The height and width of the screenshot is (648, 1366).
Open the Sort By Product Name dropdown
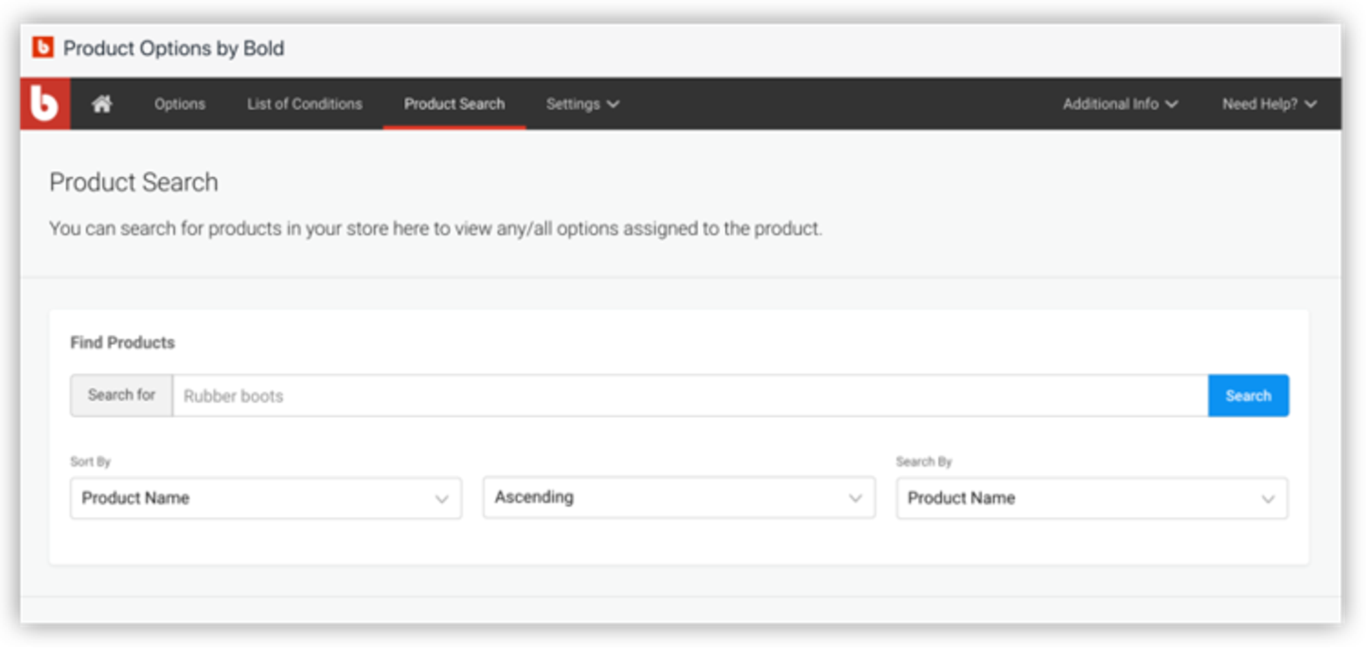[266, 498]
